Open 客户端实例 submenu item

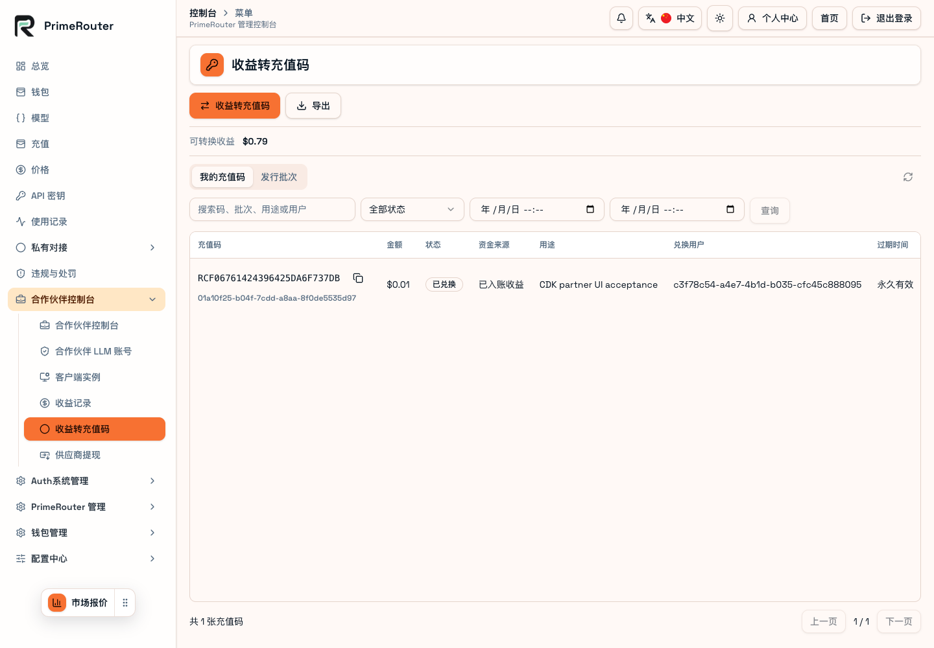click(95, 377)
